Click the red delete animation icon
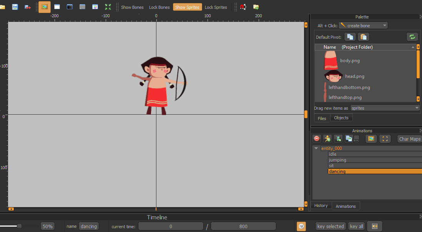The height and width of the screenshot is (232, 422). coord(317,139)
